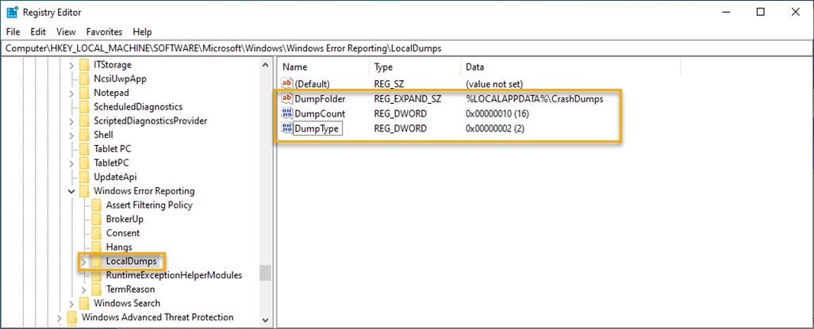Select the TermReason folder icon
The width and height of the screenshot is (814, 329).
coord(97,289)
